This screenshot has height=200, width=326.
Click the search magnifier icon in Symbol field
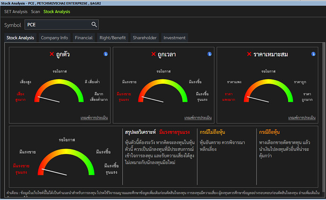94,25
